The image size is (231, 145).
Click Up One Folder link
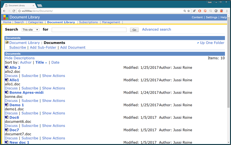click(x=212, y=43)
